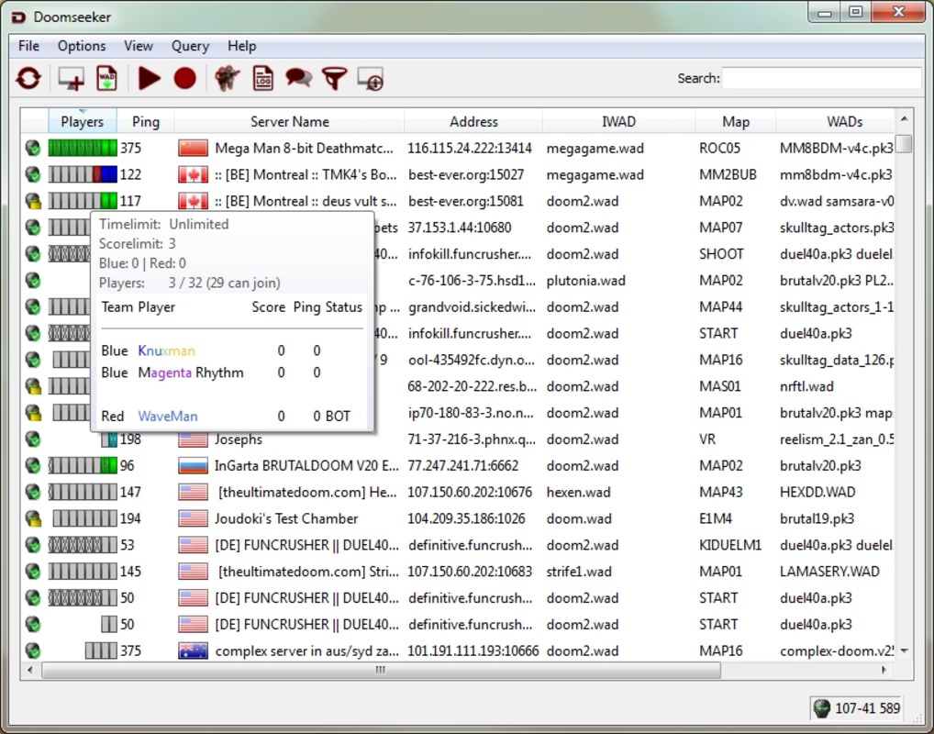Click the status bar globe icon

click(821, 707)
